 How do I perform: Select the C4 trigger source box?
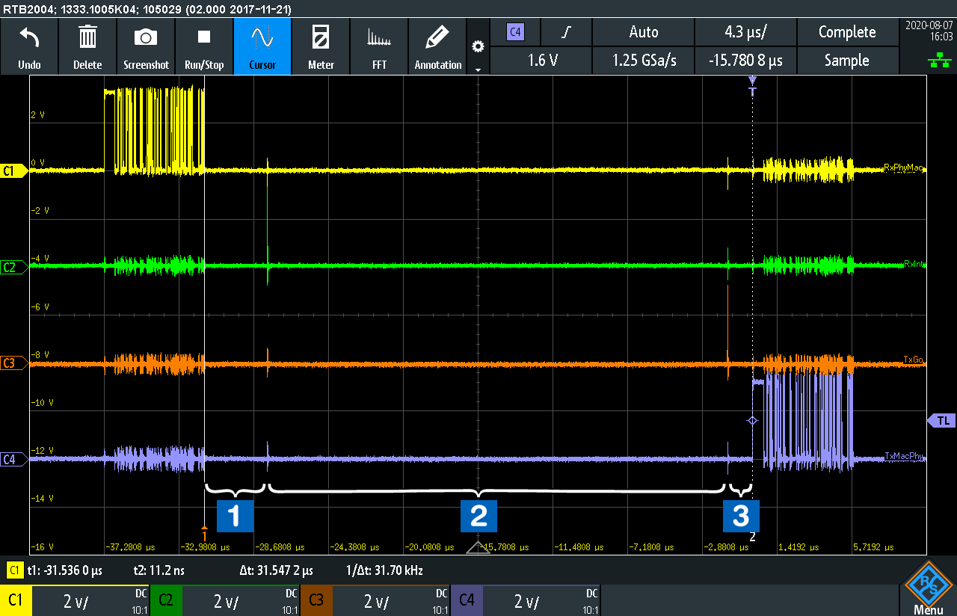(515, 32)
